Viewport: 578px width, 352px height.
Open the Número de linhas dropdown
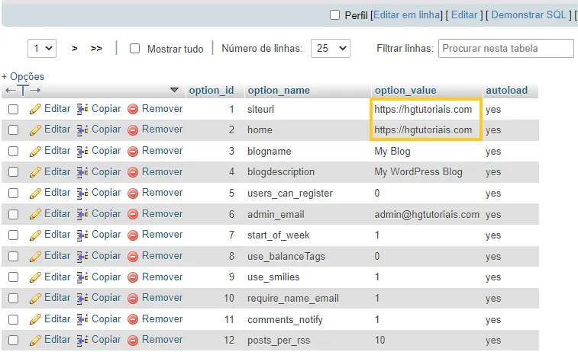[331, 48]
